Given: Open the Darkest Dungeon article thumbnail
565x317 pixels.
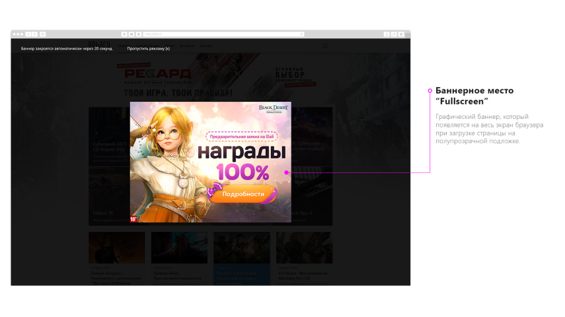Looking at the screenshot, I should [117, 248].
